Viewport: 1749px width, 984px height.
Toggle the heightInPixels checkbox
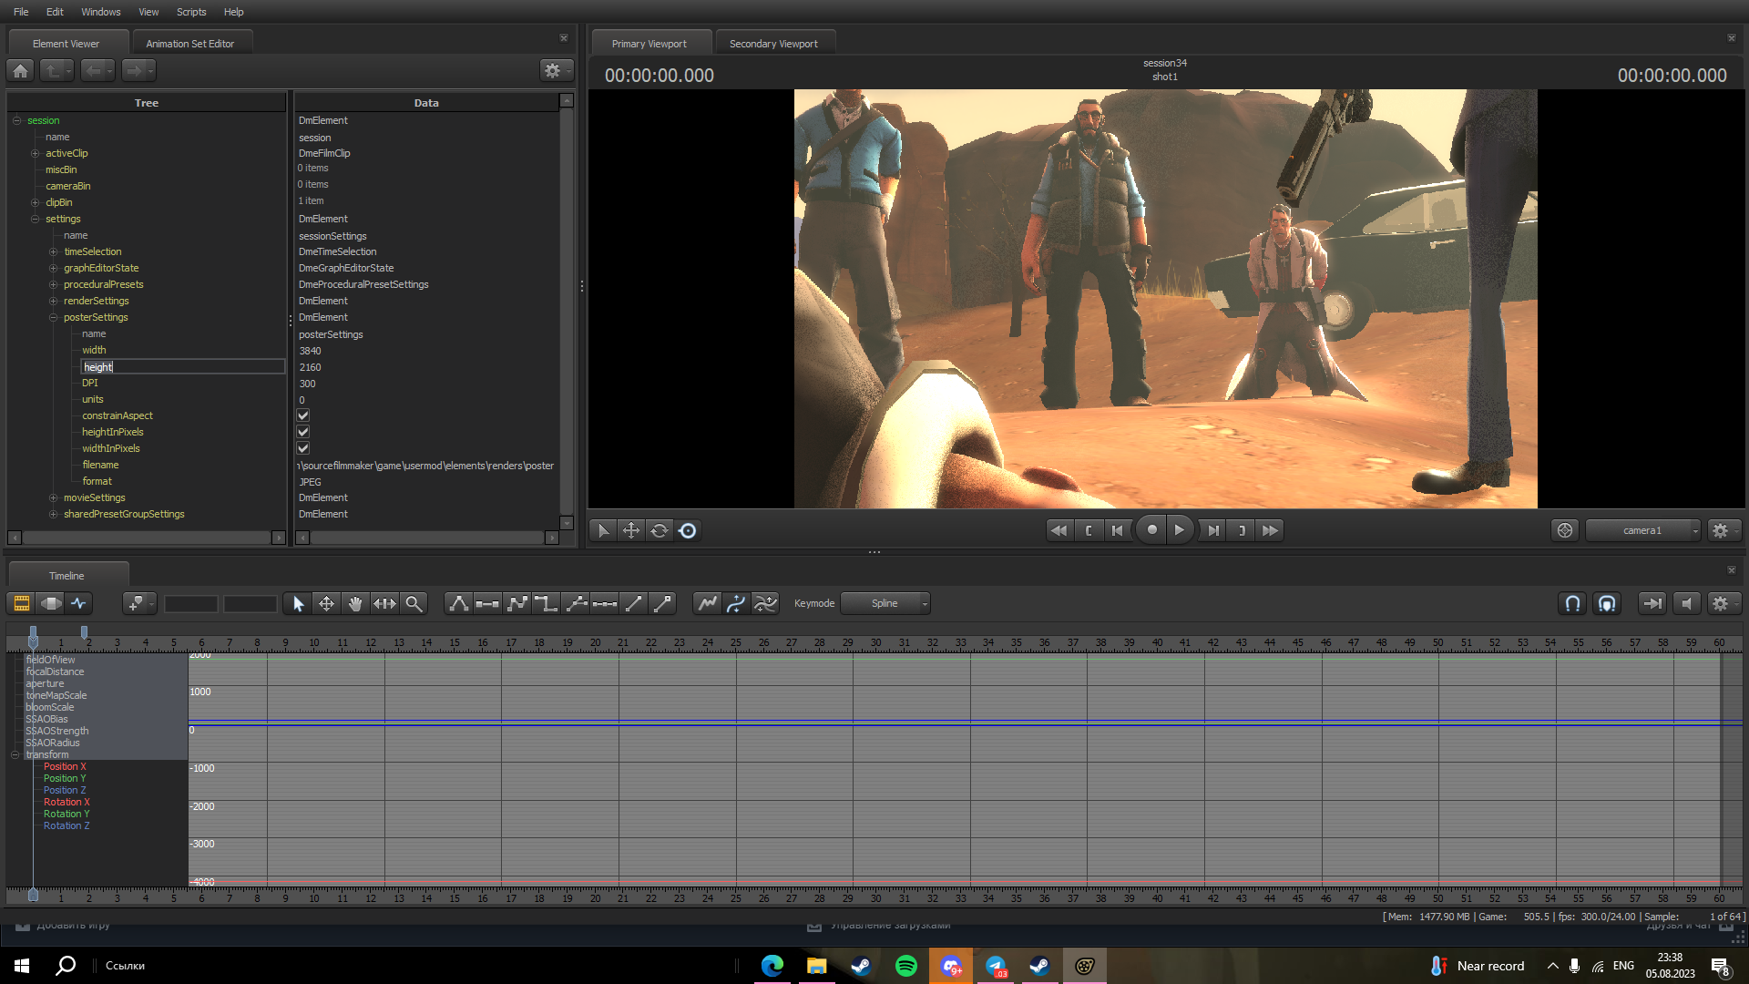click(303, 432)
